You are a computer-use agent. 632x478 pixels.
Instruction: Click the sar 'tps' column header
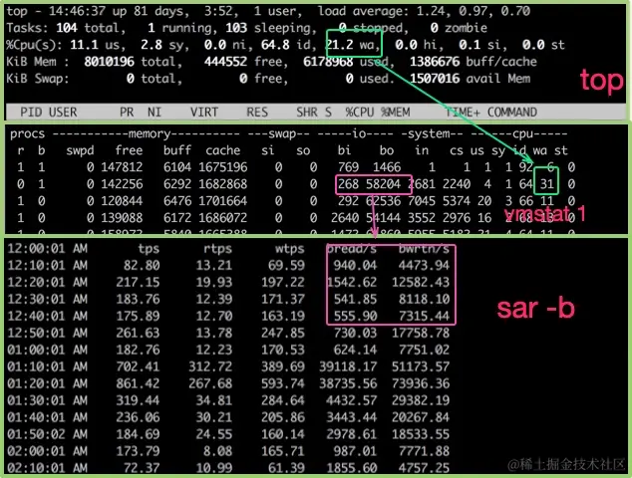pyautogui.click(x=149, y=249)
